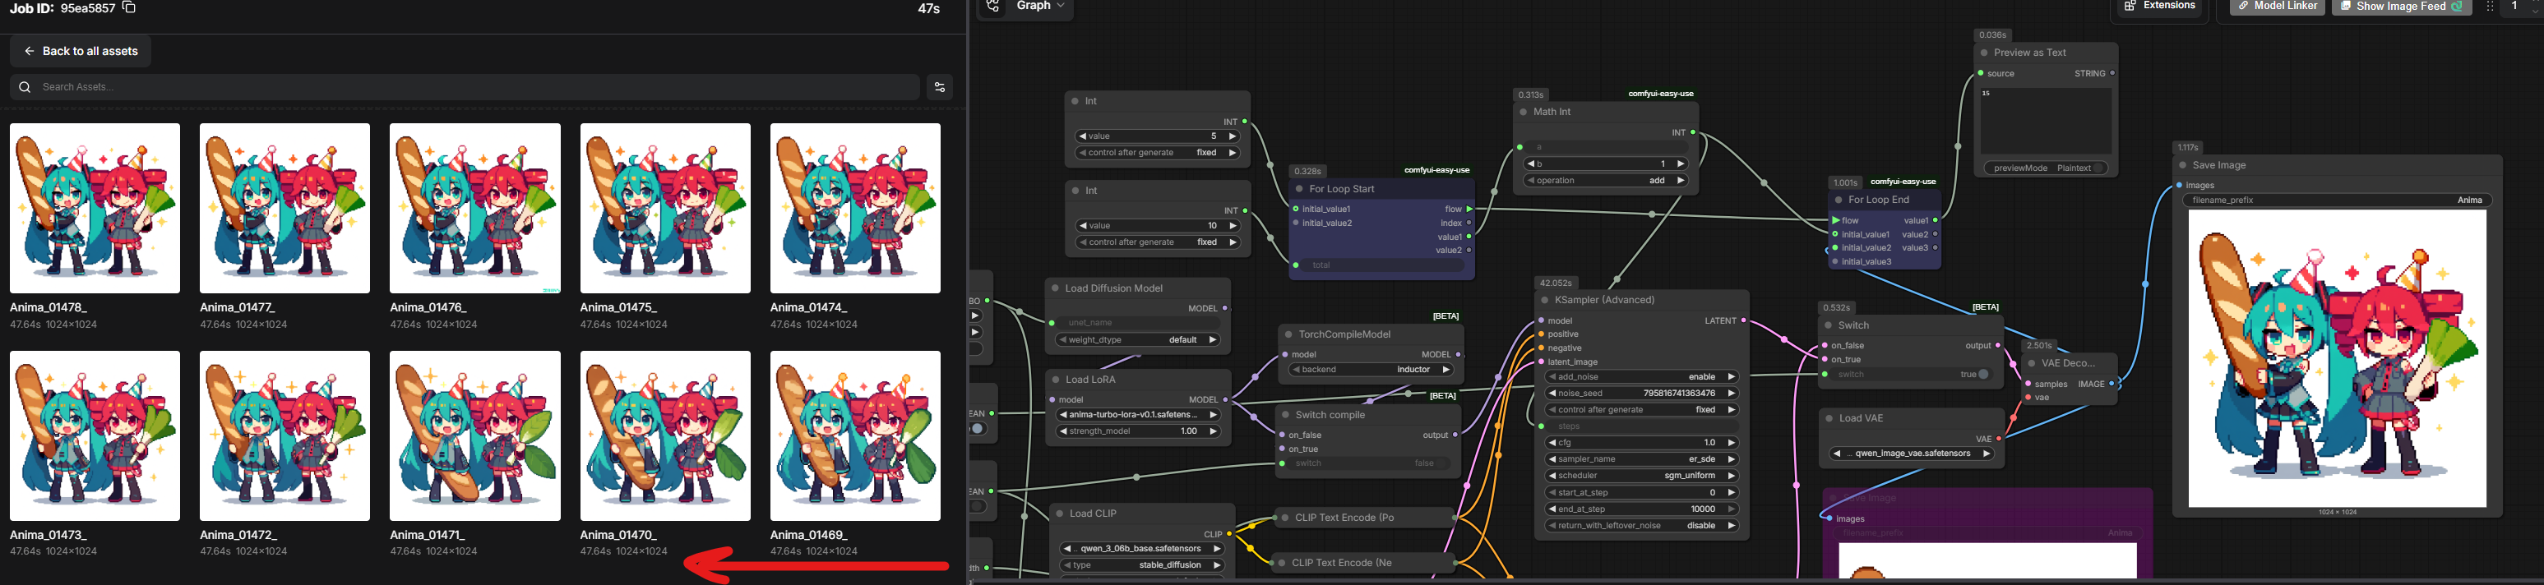Collapse the Math Int node
Image resolution: width=2544 pixels, height=585 pixels.
(x=1524, y=112)
